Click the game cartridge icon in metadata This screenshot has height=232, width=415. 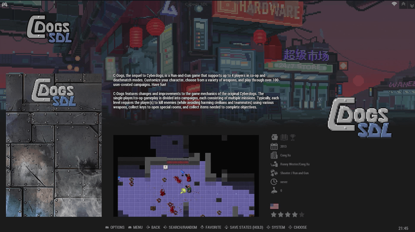coord(275,137)
